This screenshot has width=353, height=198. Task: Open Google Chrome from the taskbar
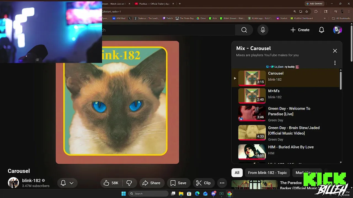[x=229, y=194]
